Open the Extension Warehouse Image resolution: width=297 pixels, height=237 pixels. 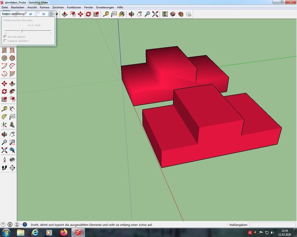181,14
